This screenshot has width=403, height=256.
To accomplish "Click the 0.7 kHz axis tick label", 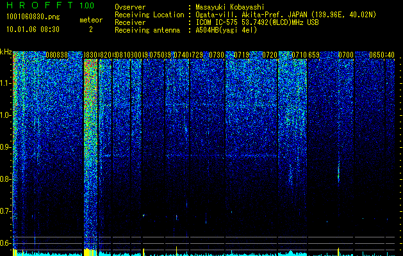I will coord(6,211).
